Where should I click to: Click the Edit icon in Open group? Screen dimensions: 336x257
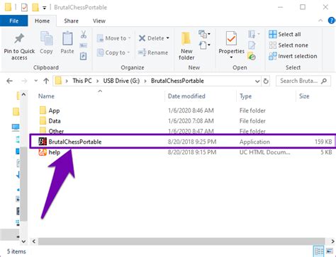tap(252, 45)
